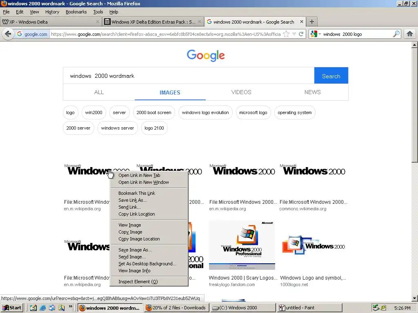Screen dimensions: 418x313
Task: Select Set As Desktop Background
Action: pos(149,264)
